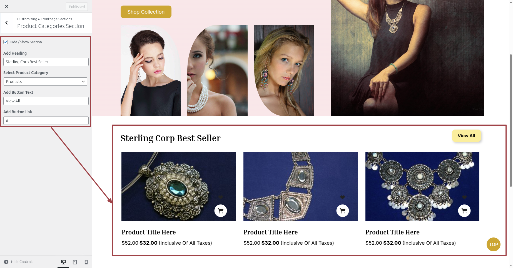Open the Shop Collection button
The image size is (513, 268).
[146, 12]
